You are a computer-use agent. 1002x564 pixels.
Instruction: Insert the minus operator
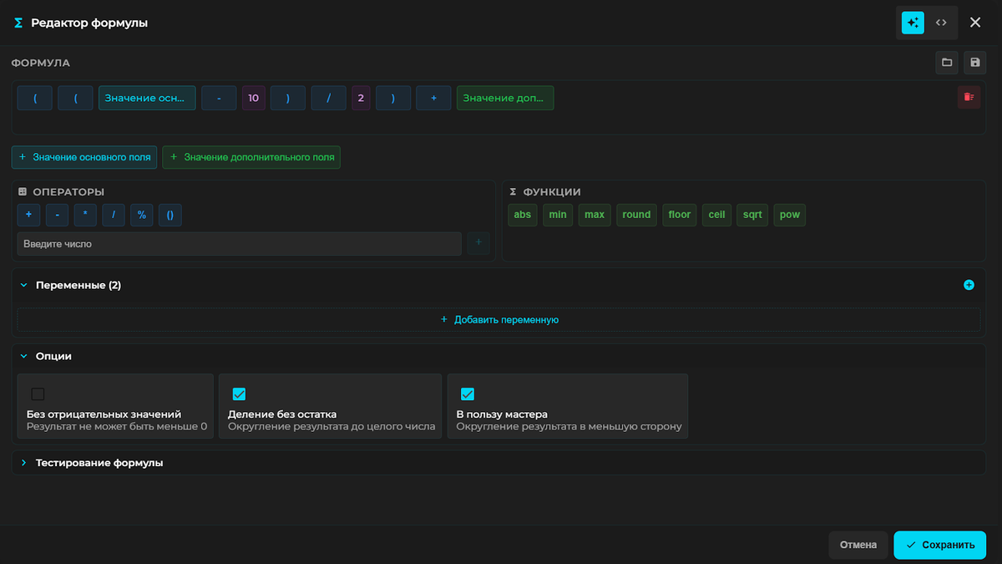[x=57, y=215]
